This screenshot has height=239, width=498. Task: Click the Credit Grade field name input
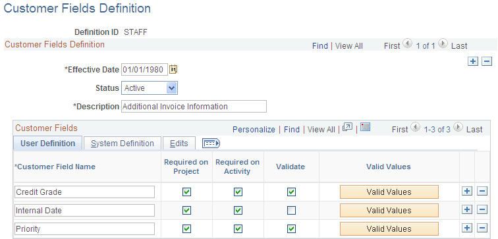click(84, 192)
